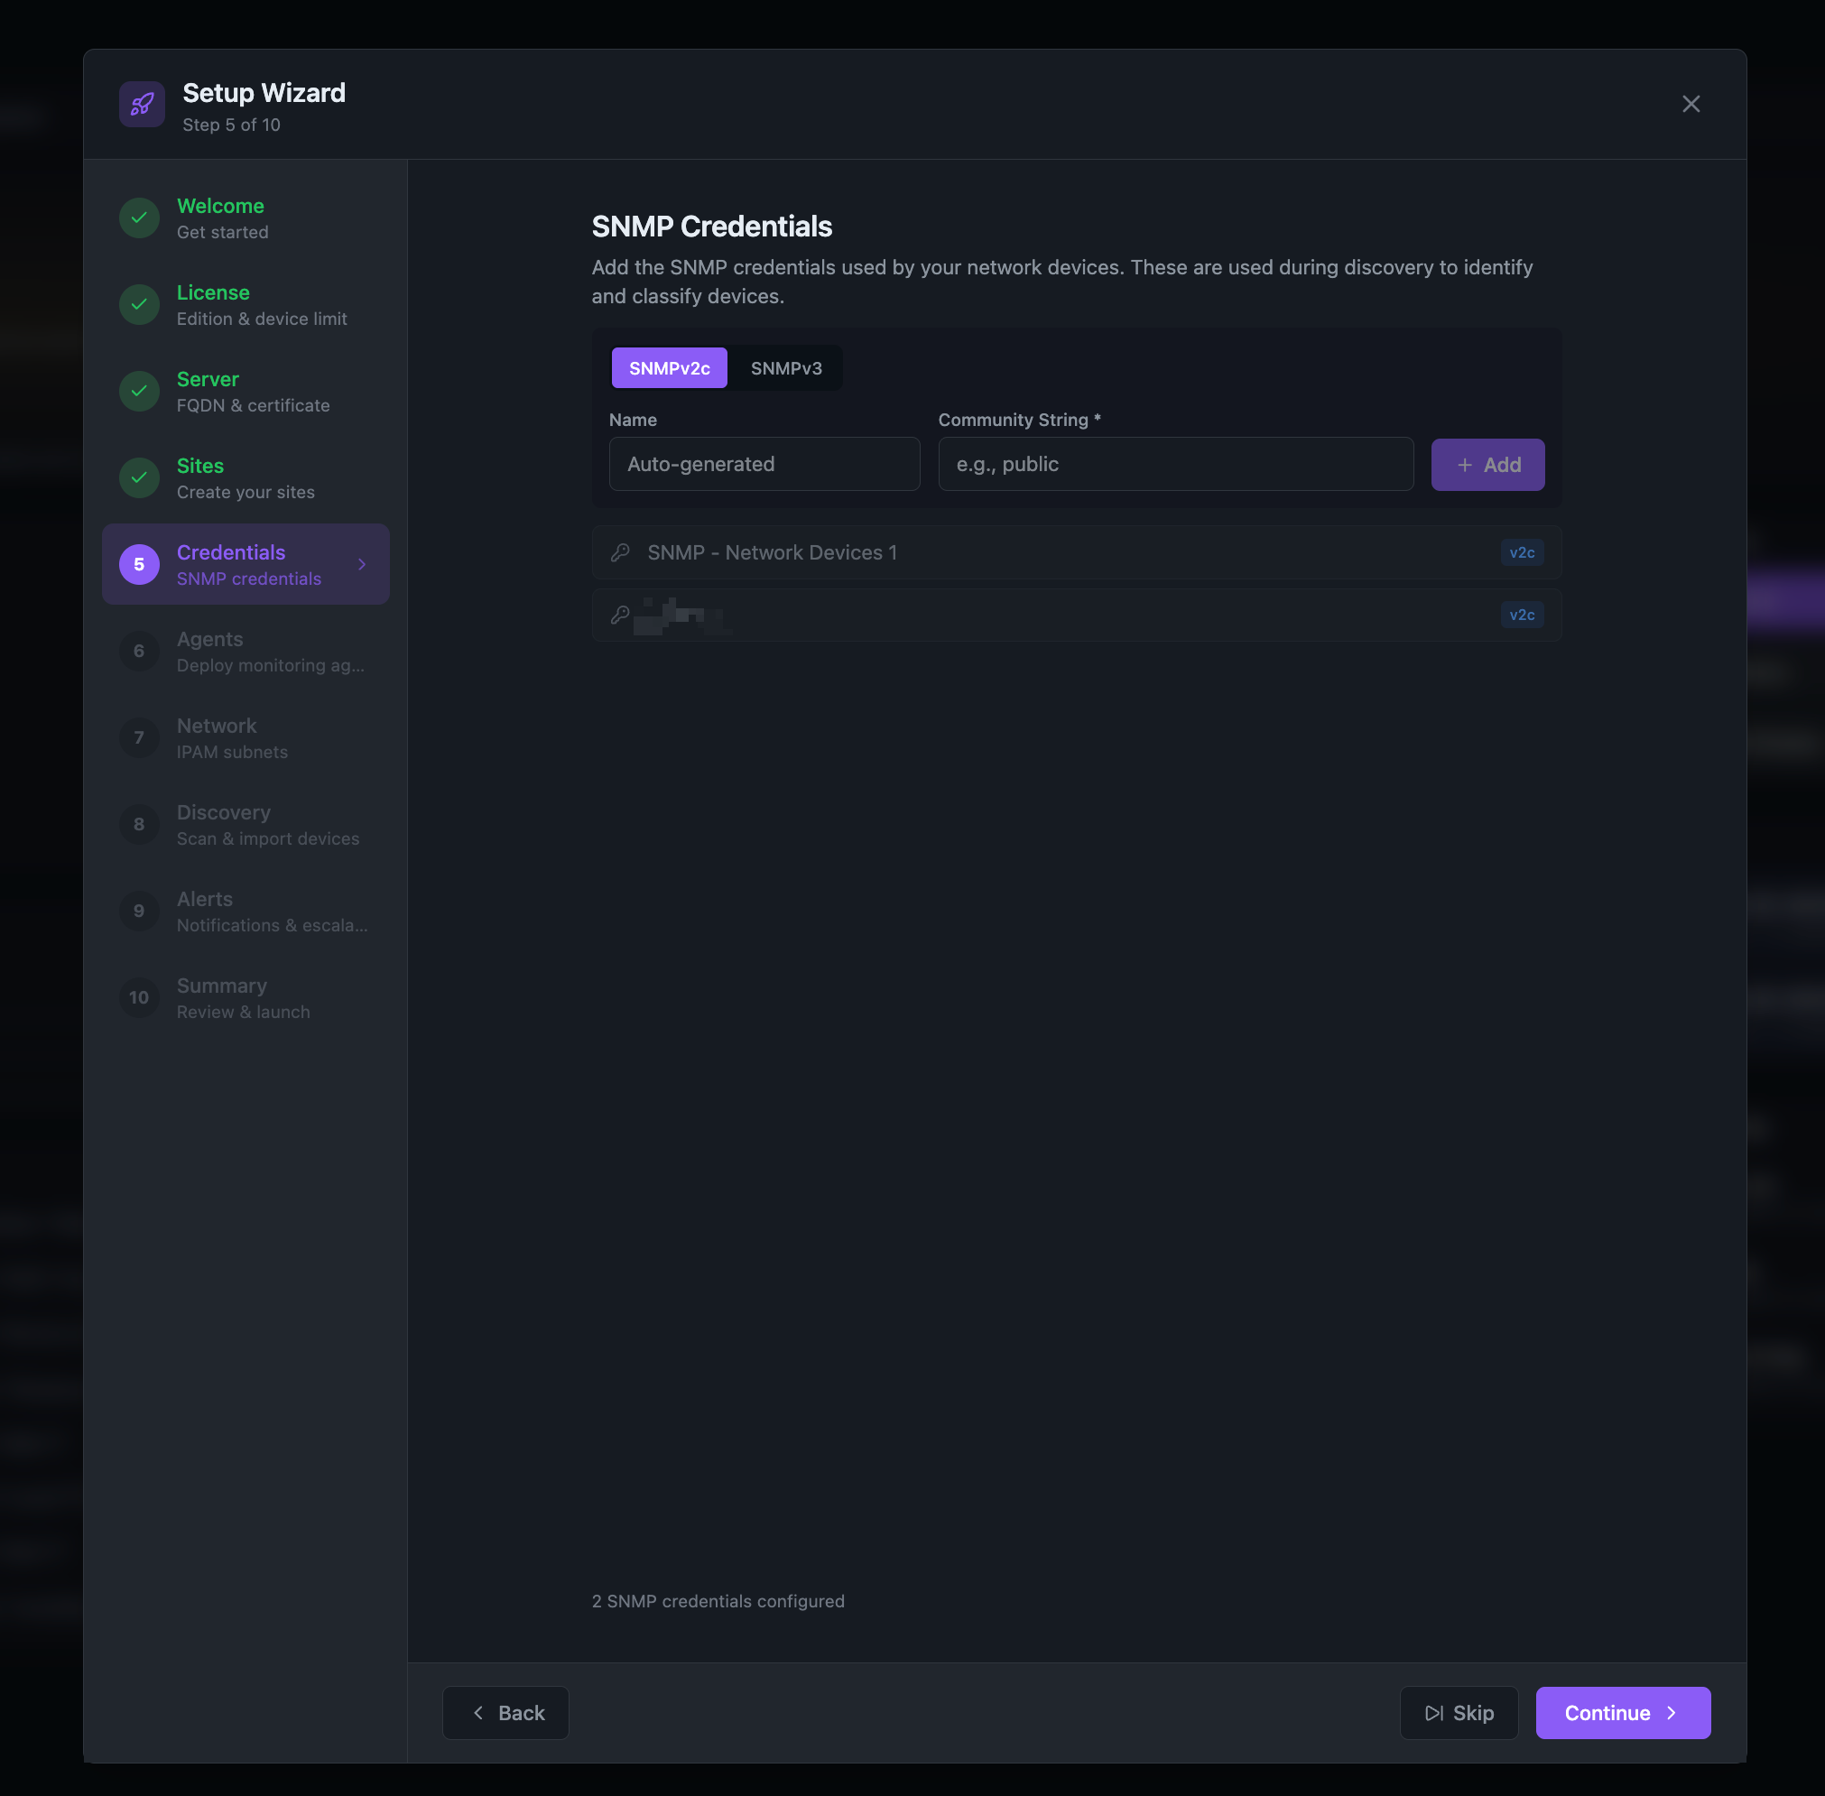Click the plus icon inside the Add button
The image size is (1825, 1796).
point(1464,464)
